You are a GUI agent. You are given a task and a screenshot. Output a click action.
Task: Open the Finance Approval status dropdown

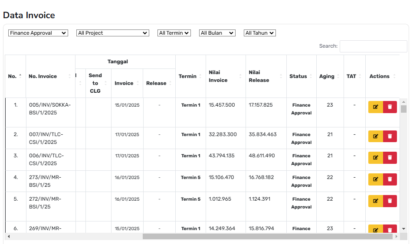[x=38, y=33]
